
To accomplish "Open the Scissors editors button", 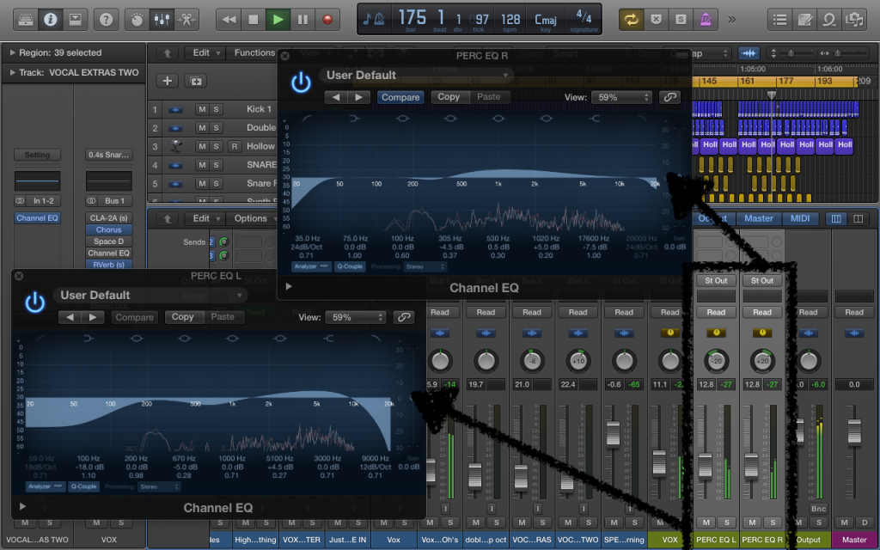I will tap(186, 18).
